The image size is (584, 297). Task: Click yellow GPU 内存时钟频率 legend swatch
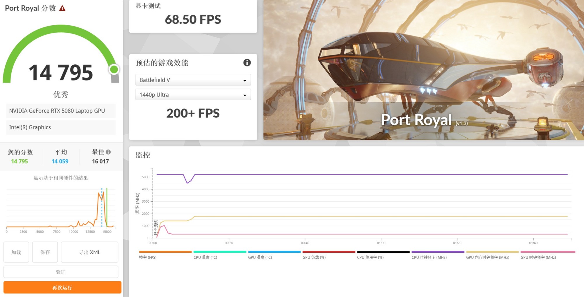[x=492, y=252]
